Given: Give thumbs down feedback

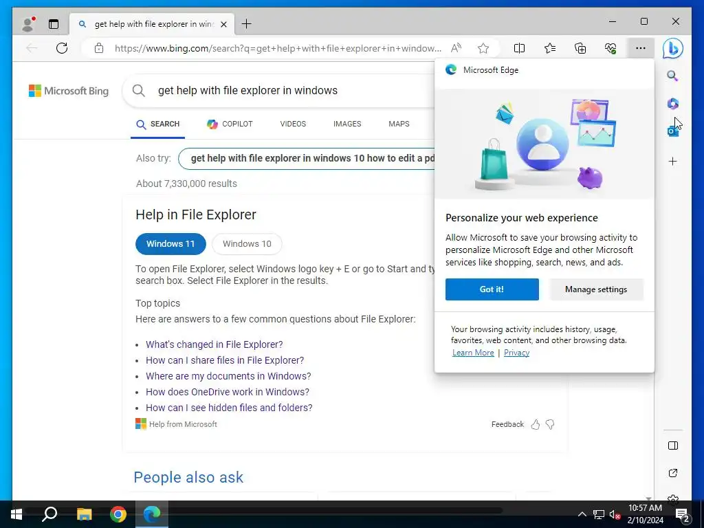Looking at the screenshot, I should 550,424.
